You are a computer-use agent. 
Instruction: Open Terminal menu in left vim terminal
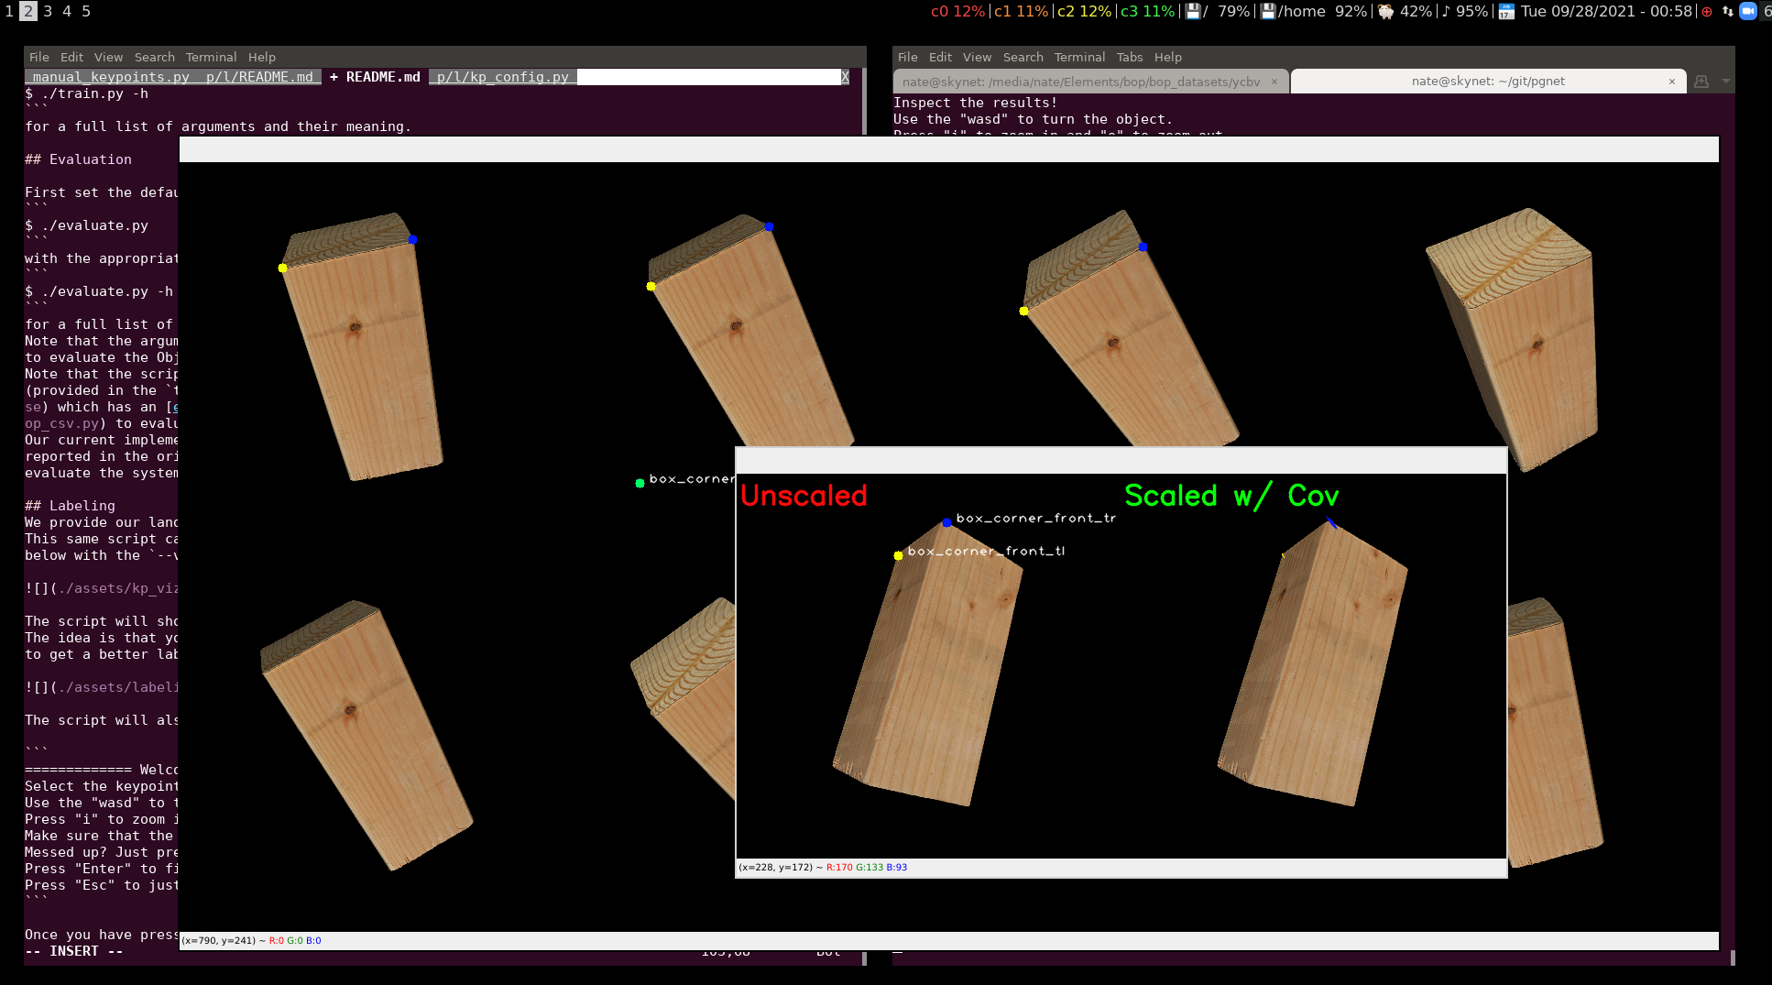pyautogui.click(x=211, y=57)
